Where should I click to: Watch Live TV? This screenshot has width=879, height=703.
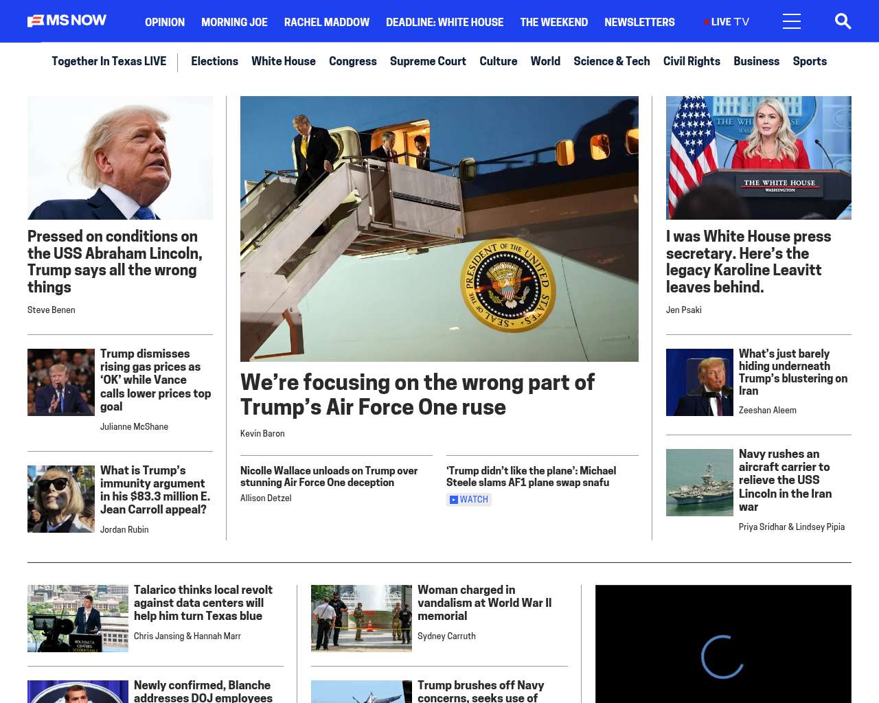coord(727,22)
